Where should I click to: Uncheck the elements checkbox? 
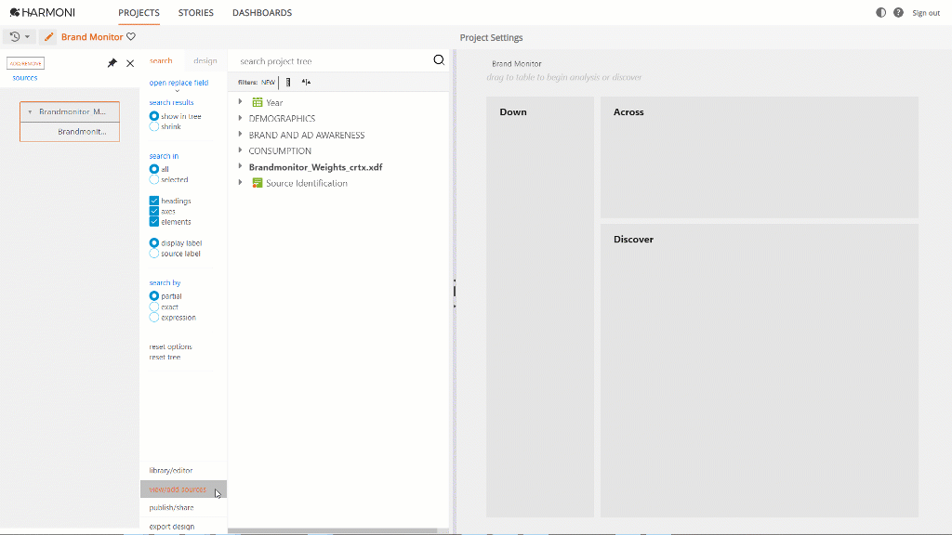(154, 222)
